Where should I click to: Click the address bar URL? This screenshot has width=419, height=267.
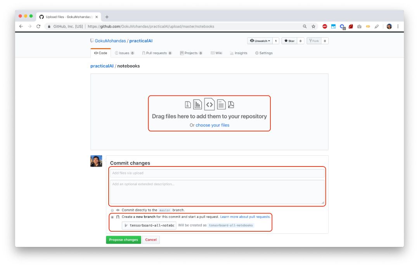click(x=151, y=26)
